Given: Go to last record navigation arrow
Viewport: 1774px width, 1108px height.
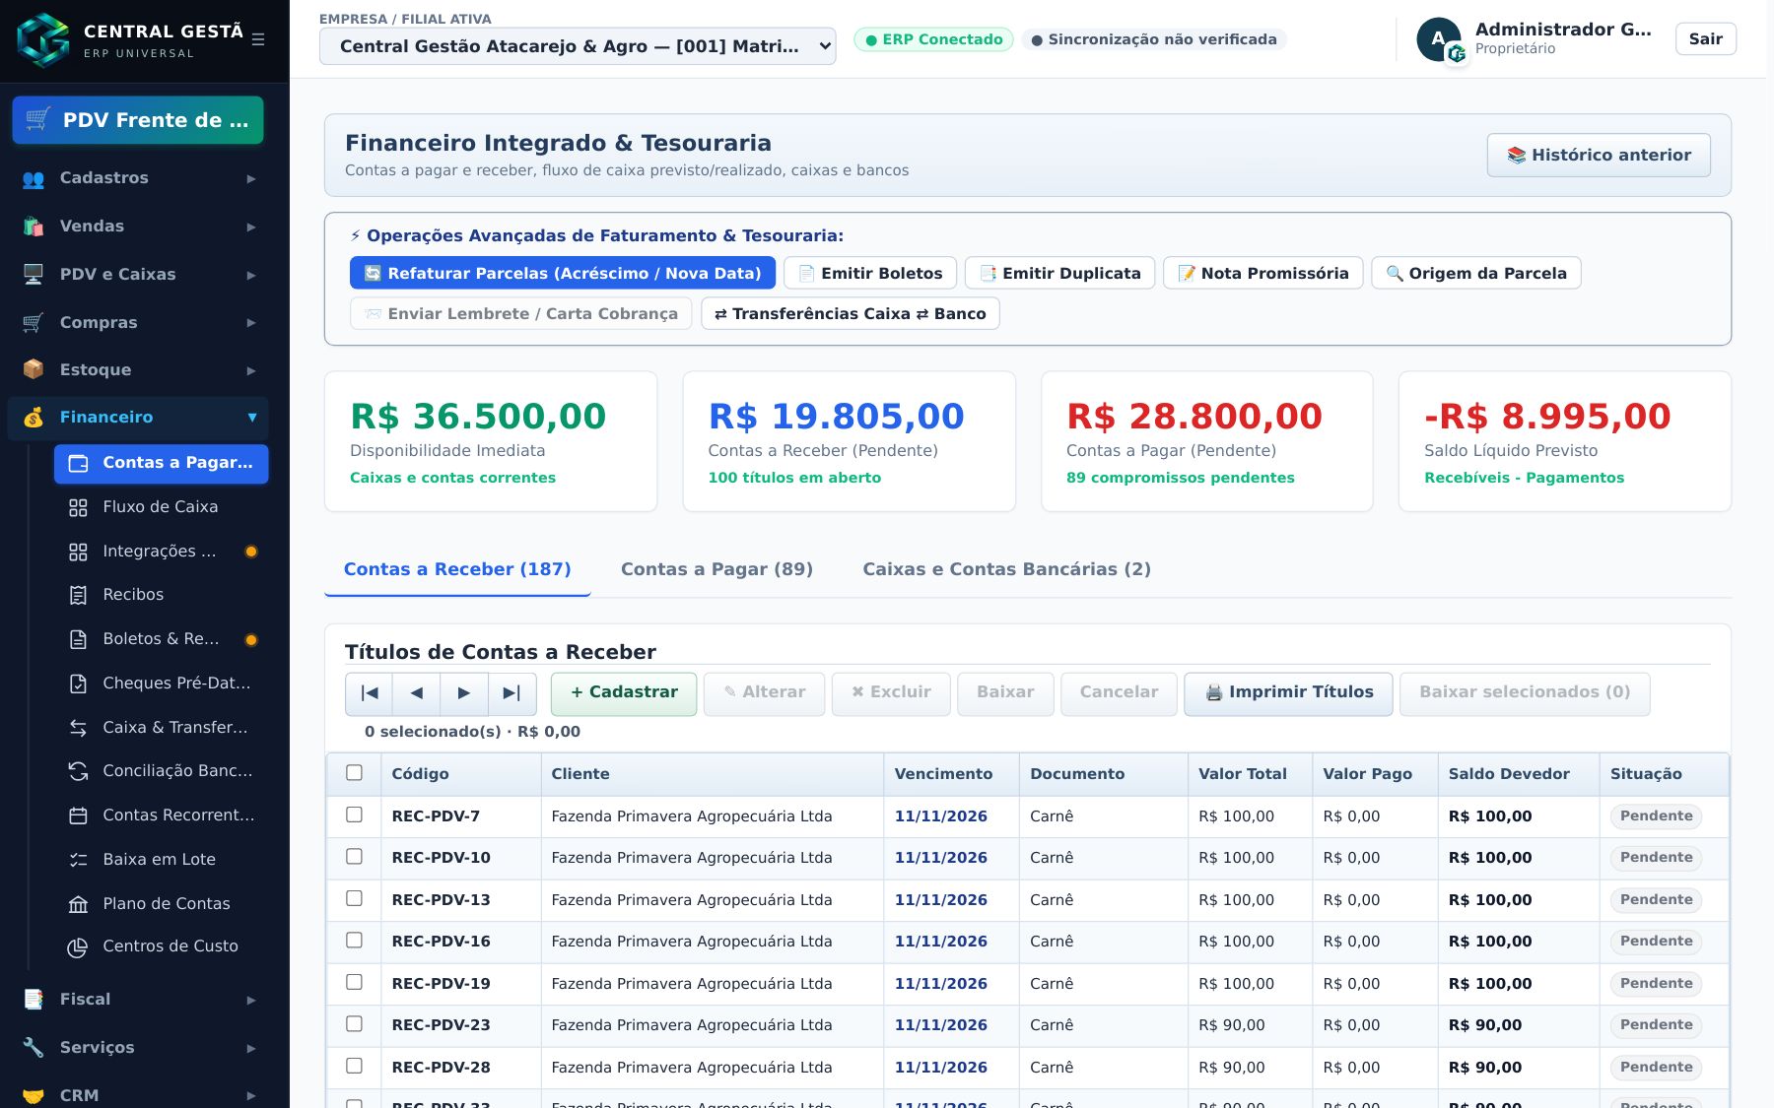Looking at the screenshot, I should [x=512, y=693].
